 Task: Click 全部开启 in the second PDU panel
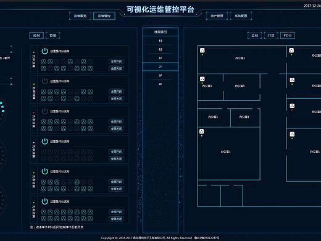[116, 91]
